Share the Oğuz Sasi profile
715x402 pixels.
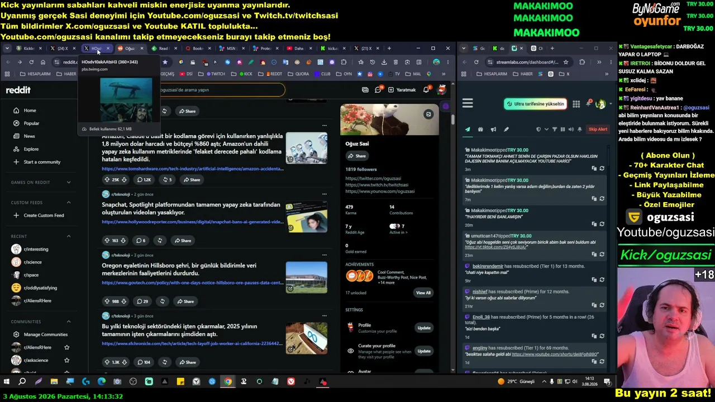tap(357, 156)
